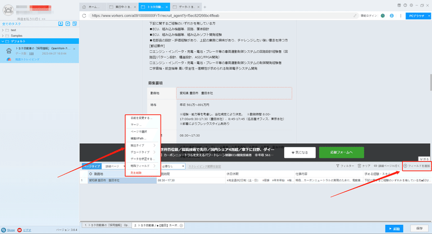This screenshot has height=234, width=432.
Task: Click the robot icon of the トヨタ自動車 task
Action: (x=9, y=51)
